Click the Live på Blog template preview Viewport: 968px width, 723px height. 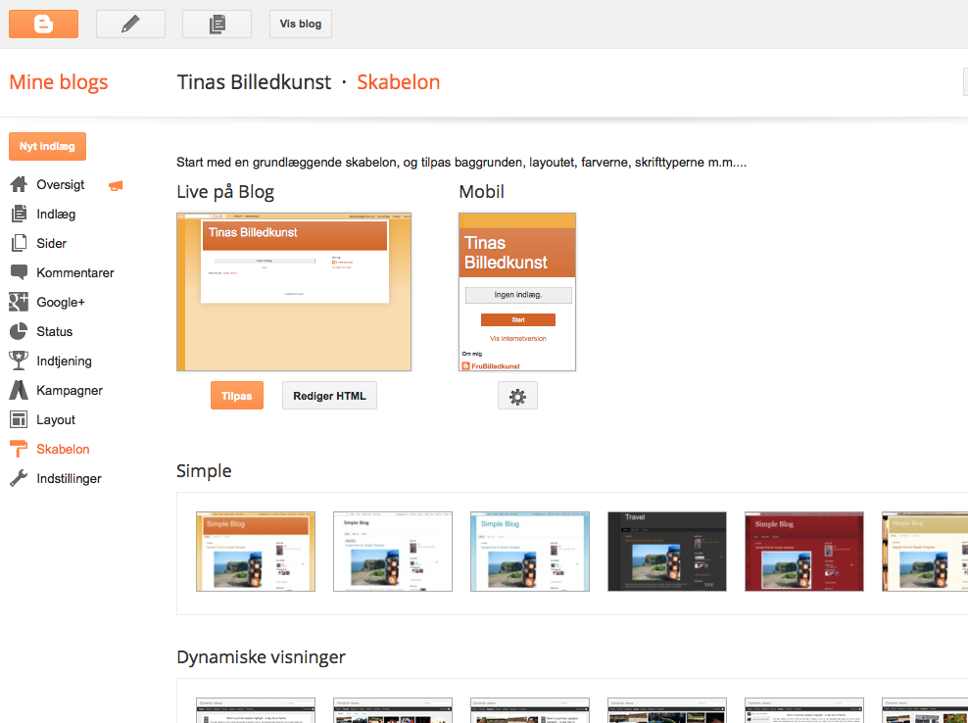294,292
